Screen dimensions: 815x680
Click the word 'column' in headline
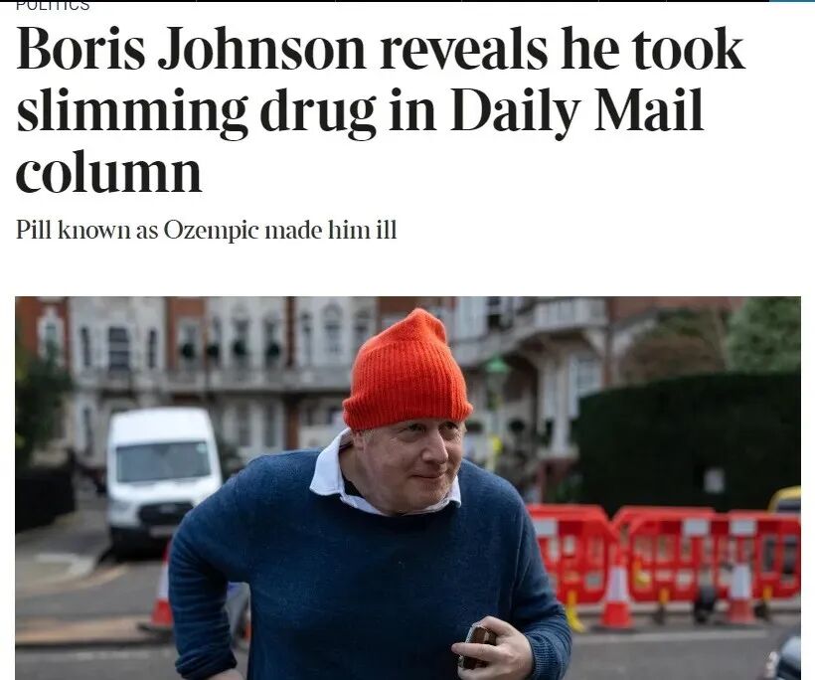pos(108,172)
